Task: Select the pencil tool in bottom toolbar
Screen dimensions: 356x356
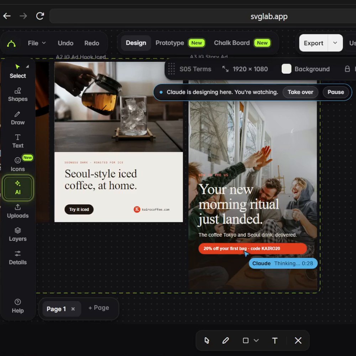Action: 225,340
